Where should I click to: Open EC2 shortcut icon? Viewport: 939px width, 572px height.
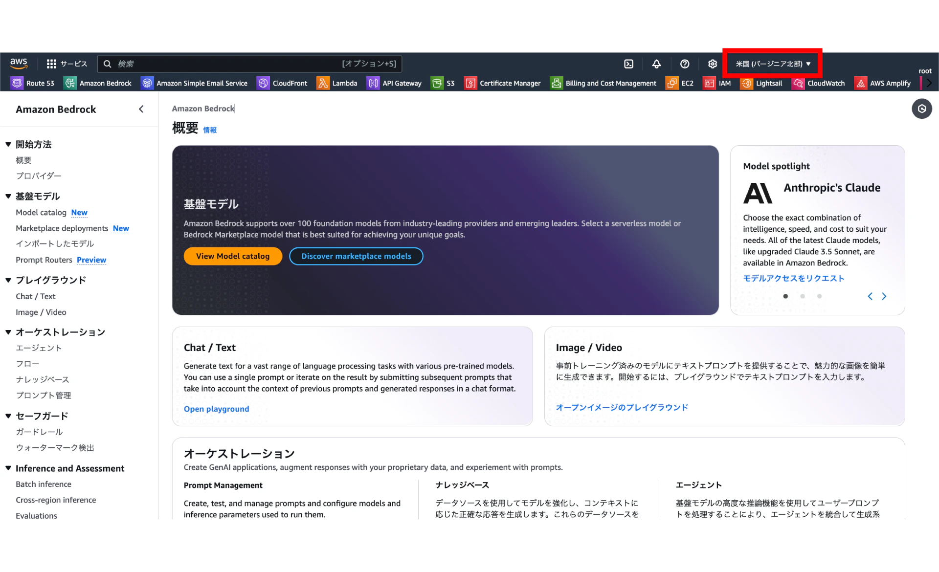[671, 83]
